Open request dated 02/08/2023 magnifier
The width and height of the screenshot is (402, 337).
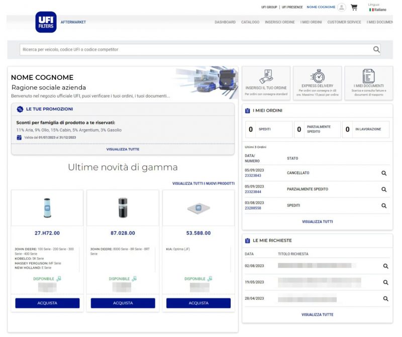pos(385,266)
